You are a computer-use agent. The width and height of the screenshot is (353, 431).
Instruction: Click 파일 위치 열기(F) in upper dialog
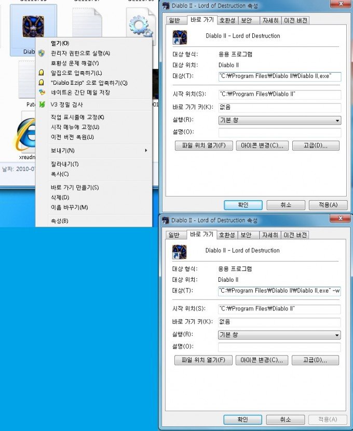203,146
